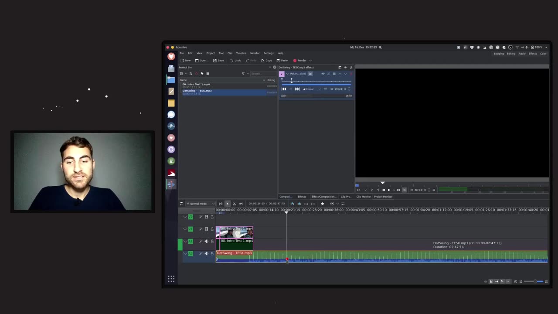
Task: Collapse the A1 track with its chevron
Action: pos(185,241)
